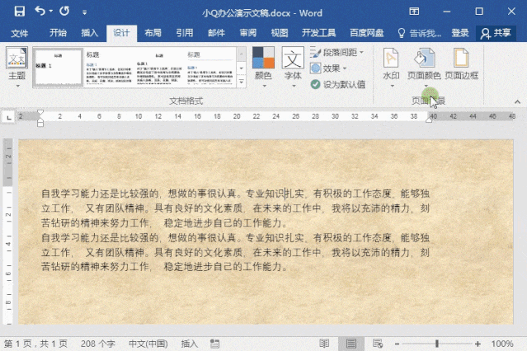Click the Watermark button
Image resolution: width=527 pixels, height=351 pixels.
coord(391,64)
